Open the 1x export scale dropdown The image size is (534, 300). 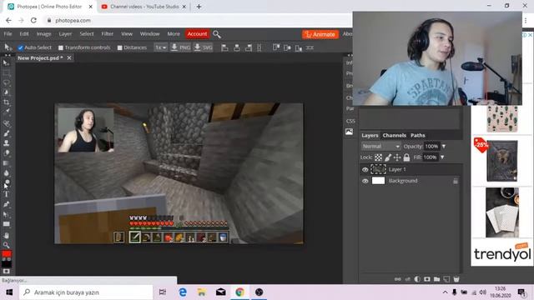[161, 48]
